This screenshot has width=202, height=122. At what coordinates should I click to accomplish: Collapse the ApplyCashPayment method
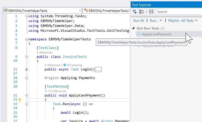[26, 95]
